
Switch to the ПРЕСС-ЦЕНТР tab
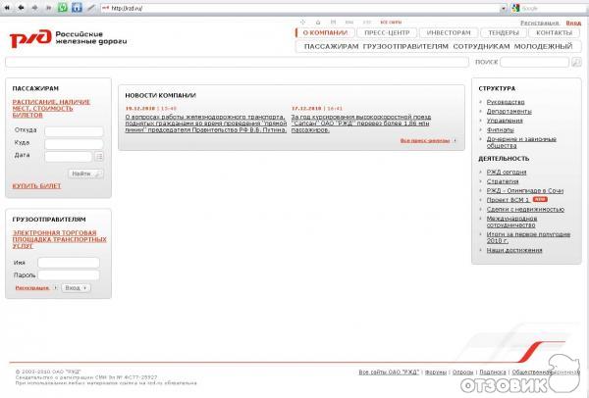tap(385, 32)
